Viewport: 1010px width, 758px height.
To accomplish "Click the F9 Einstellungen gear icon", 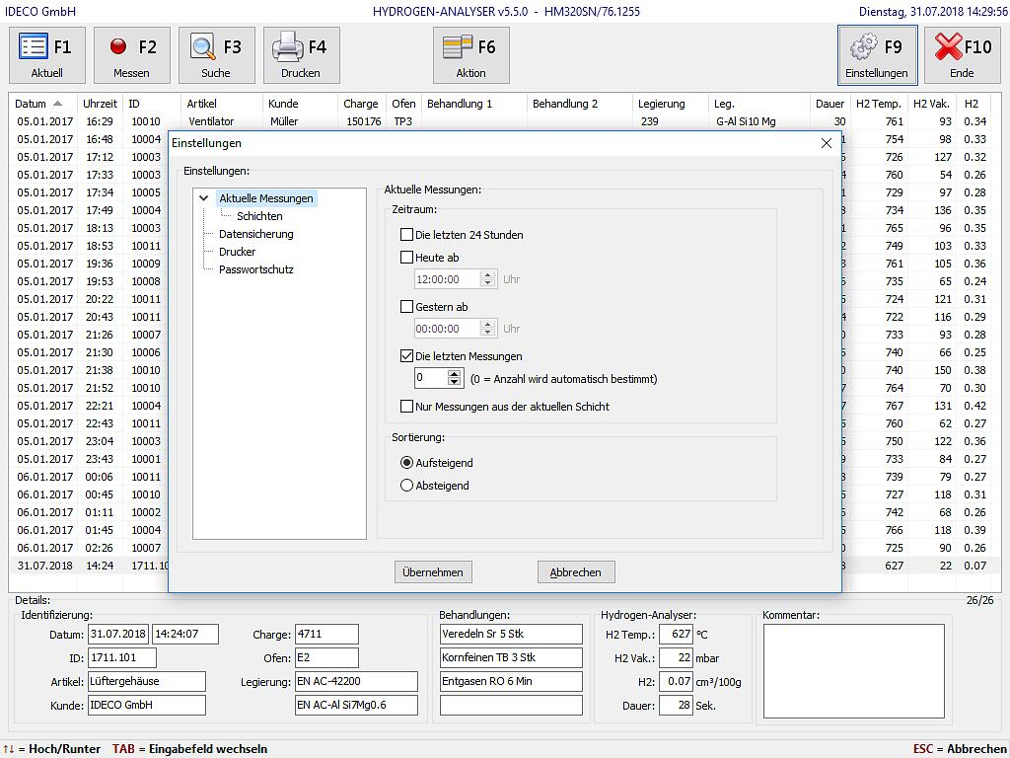I will click(864, 47).
